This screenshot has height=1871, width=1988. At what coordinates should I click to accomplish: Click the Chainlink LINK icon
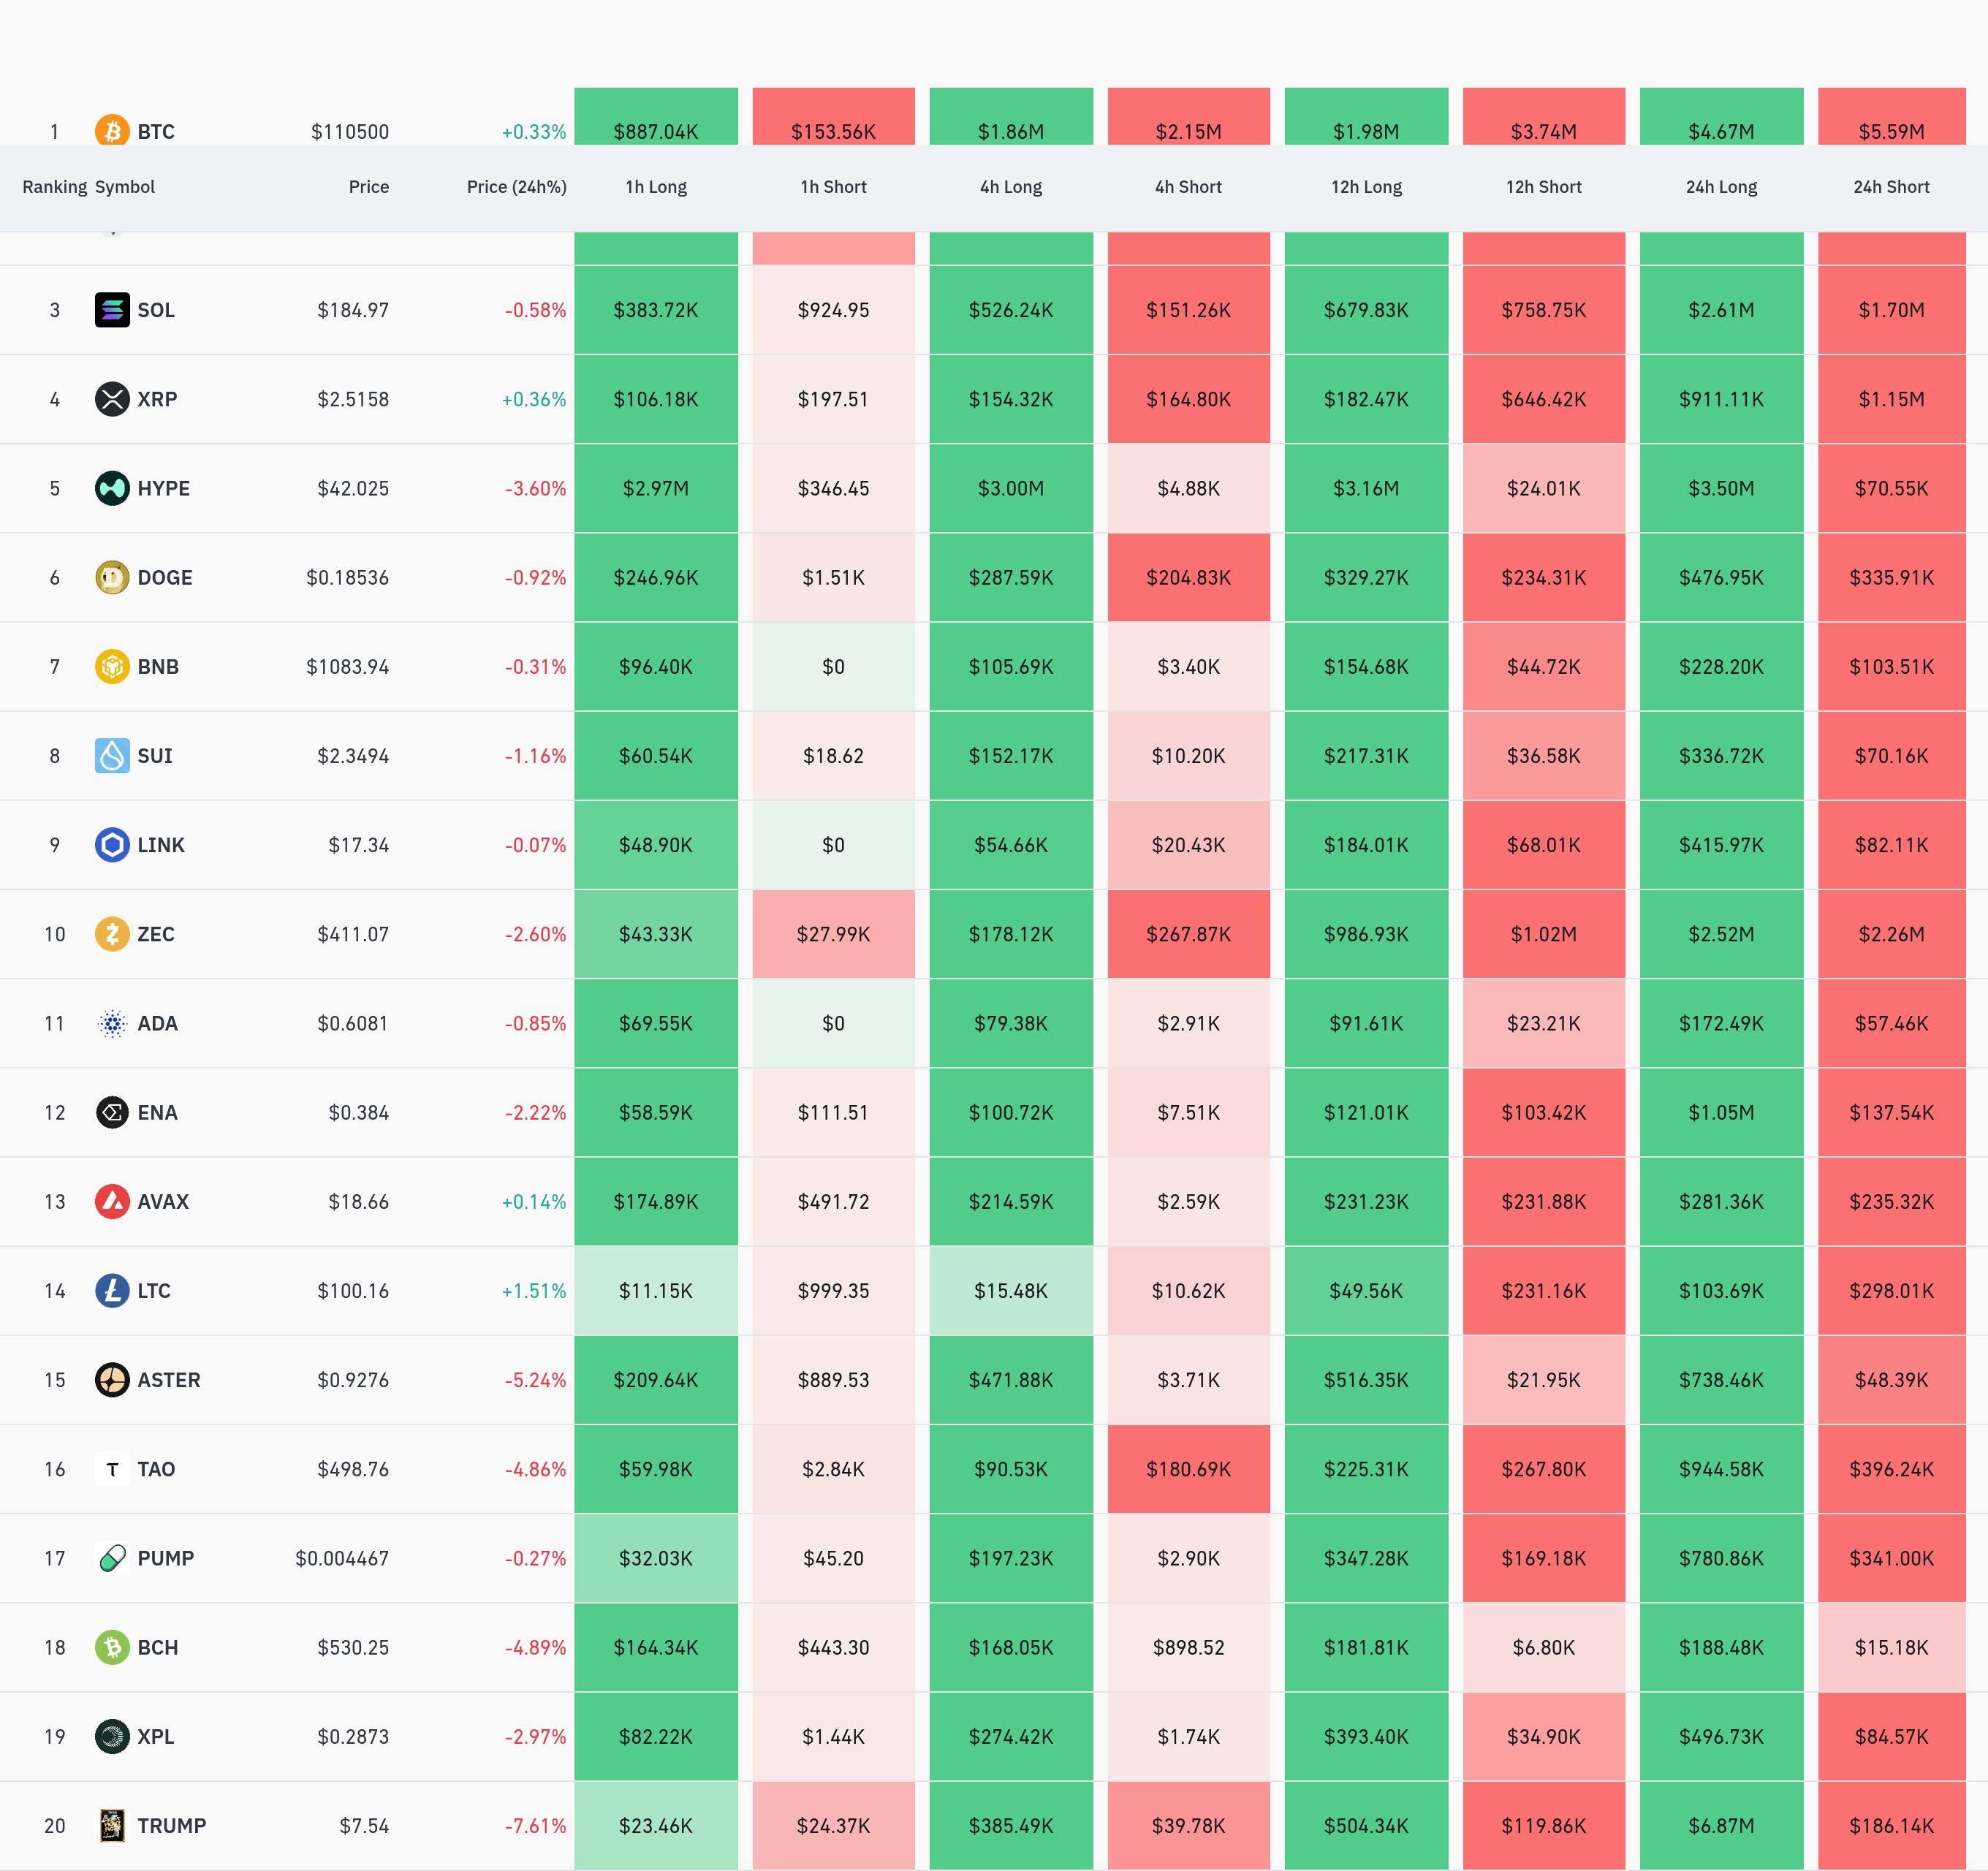pyautogui.click(x=112, y=845)
